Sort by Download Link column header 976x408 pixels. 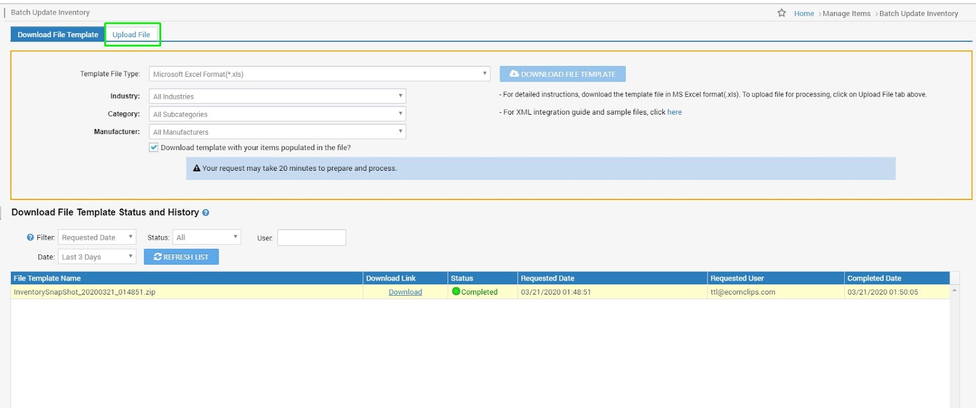(406, 278)
